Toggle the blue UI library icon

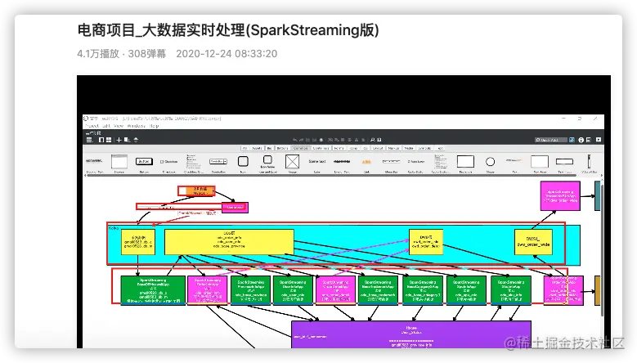pyautogui.click(x=572, y=140)
